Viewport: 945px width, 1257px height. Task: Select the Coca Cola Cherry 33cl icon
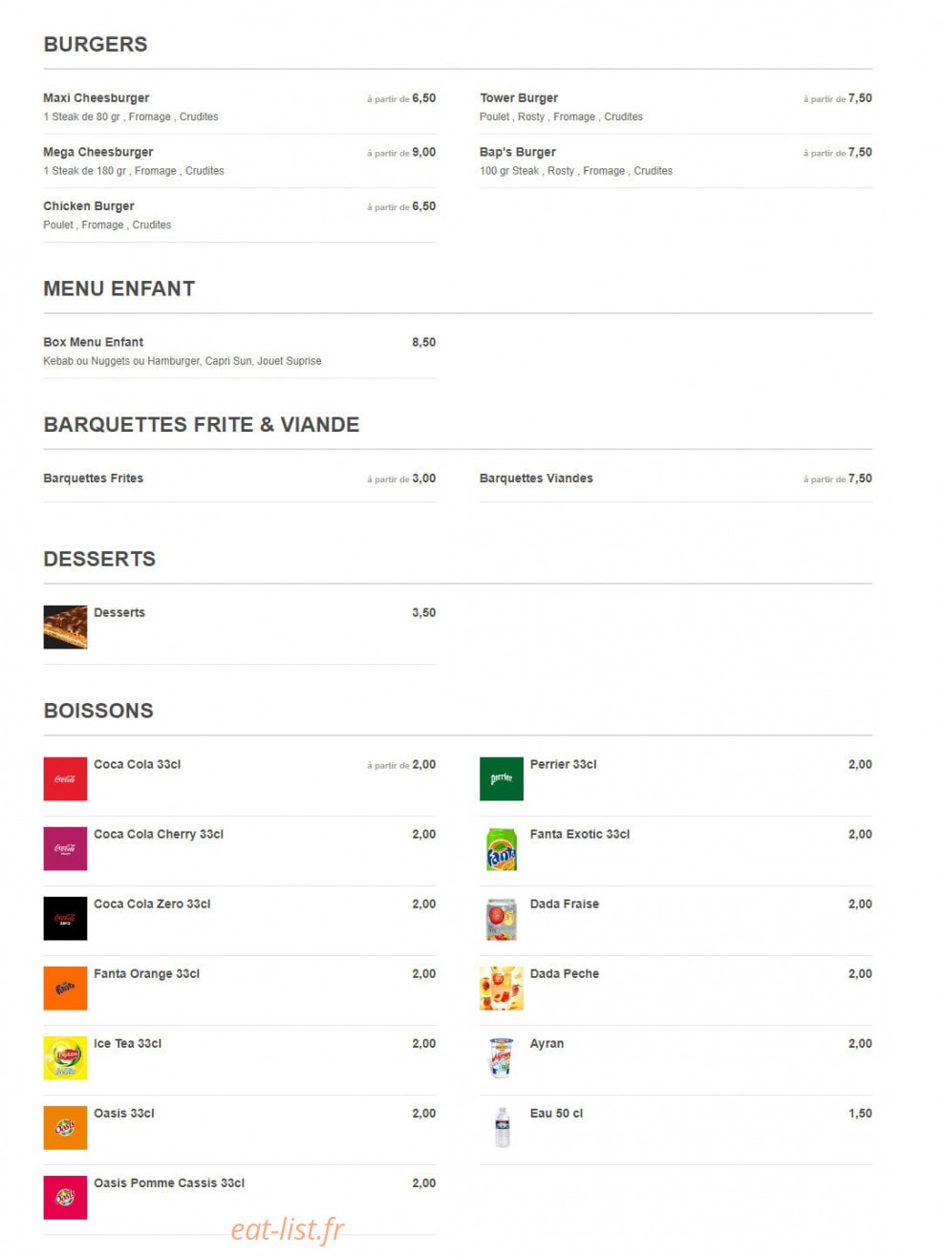(65, 848)
